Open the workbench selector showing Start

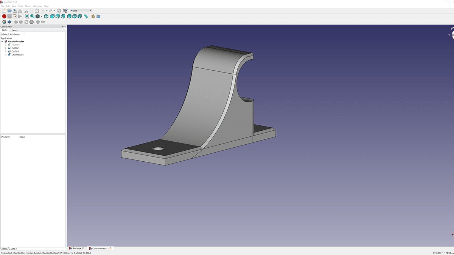pos(81,11)
